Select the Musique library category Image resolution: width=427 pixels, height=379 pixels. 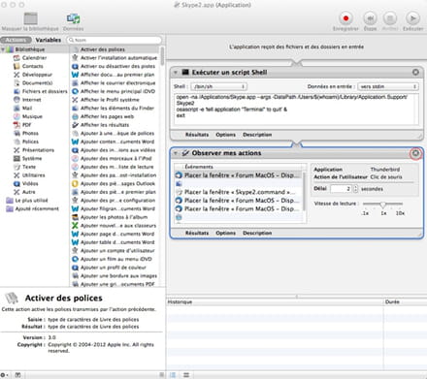point(32,116)
